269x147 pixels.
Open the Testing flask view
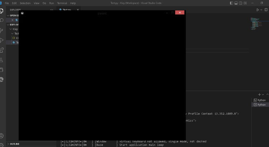pos(1,60)
